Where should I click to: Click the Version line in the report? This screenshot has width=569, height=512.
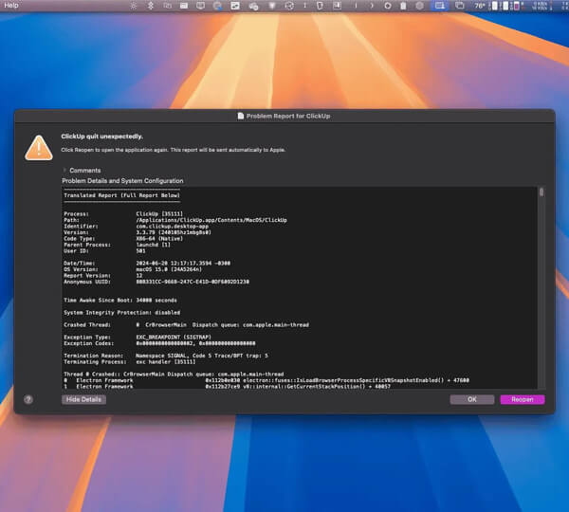(138, 232)
